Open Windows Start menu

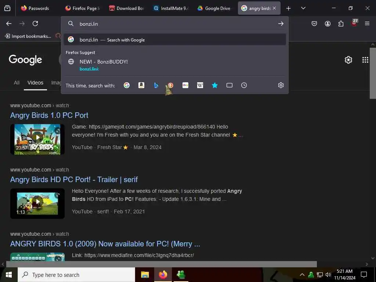pos(9,275)
